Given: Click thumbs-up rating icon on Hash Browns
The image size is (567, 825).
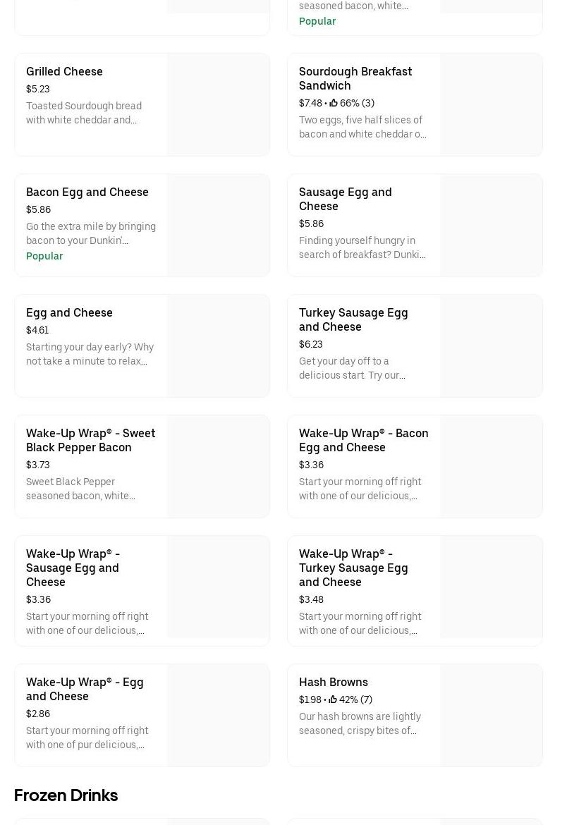Looking at the screenshot, I should (x=333, y=700).
